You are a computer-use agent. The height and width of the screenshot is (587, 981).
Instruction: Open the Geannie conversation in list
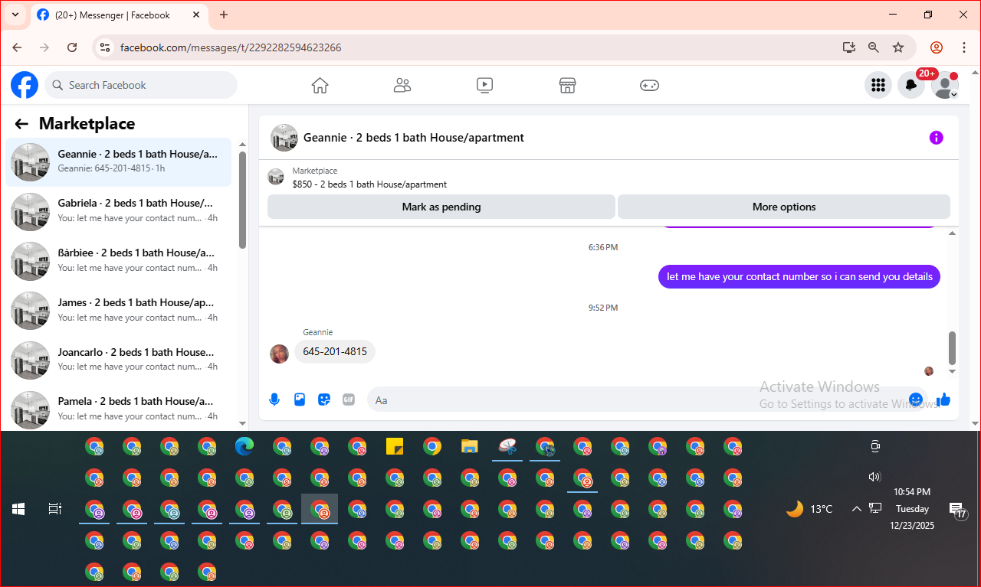click(119, 161)
